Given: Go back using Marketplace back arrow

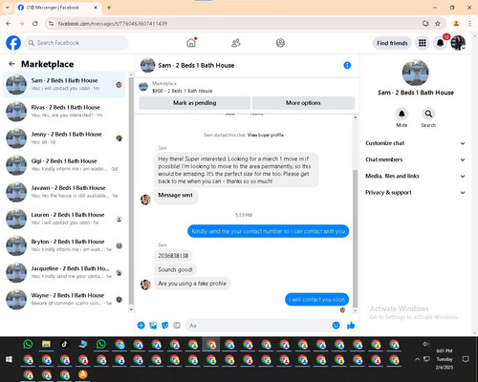Looking at the screenshot, I should 11,64.
